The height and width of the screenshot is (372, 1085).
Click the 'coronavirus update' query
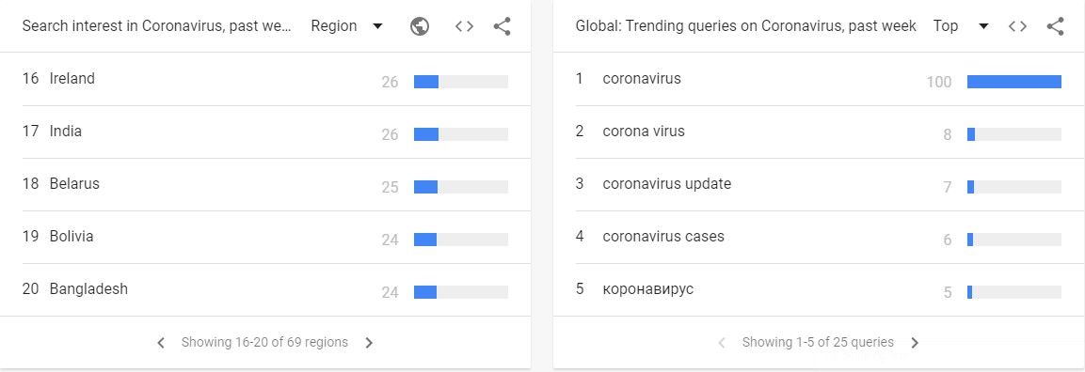(x=666, y=183)
